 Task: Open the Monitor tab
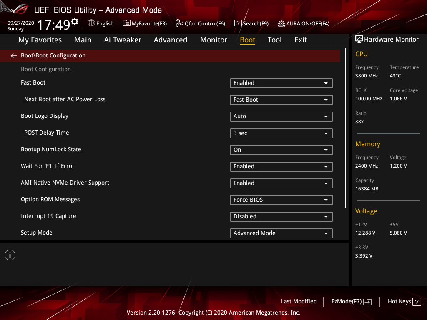[x=213, y=40]
